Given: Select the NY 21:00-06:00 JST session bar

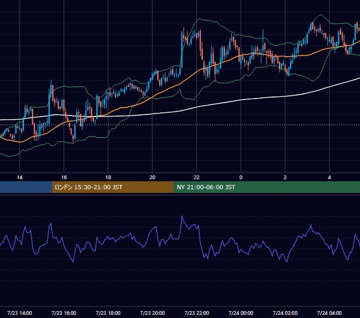Looking at the screenshot, I should 266,187.
